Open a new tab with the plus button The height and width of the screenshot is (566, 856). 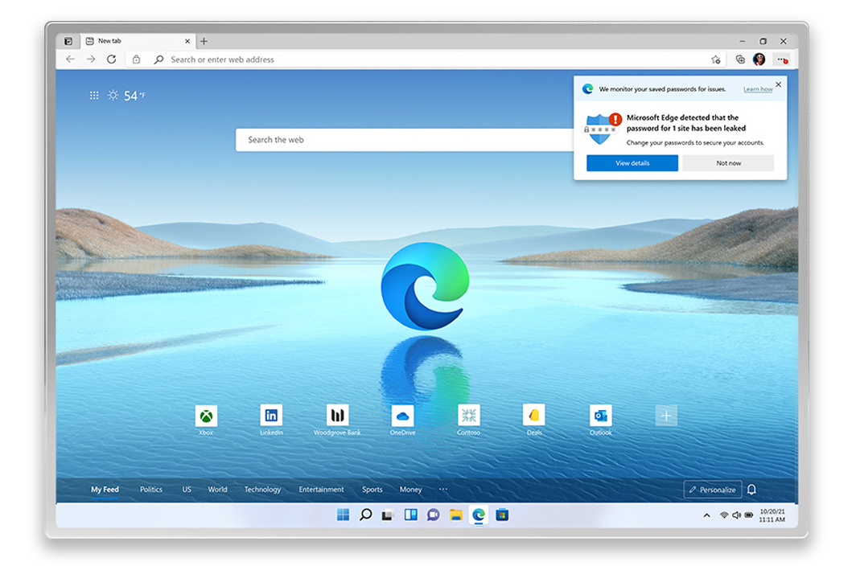click(x=204, y=41)
